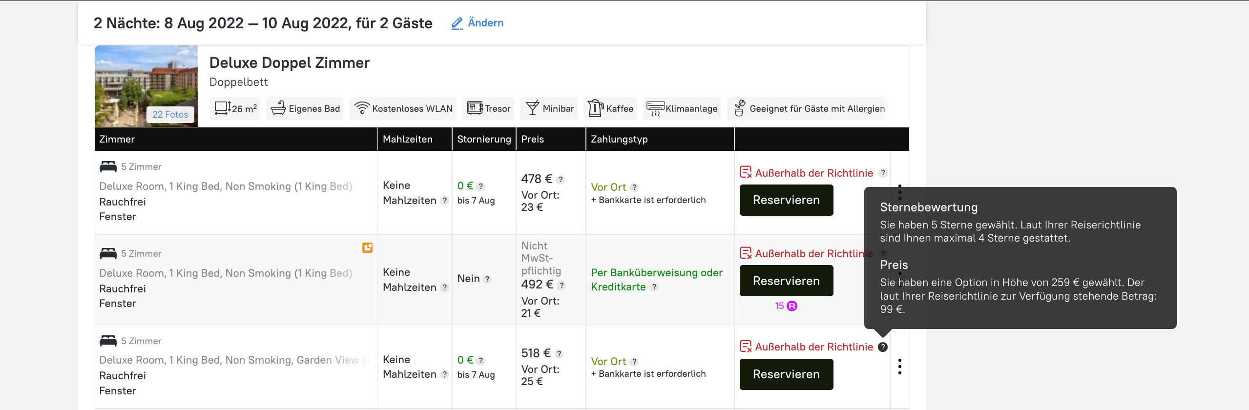This screenshot has height=410, width=1249.
Task: Click help icon next to Nein cancellation
Action: (x=487, y=279)
